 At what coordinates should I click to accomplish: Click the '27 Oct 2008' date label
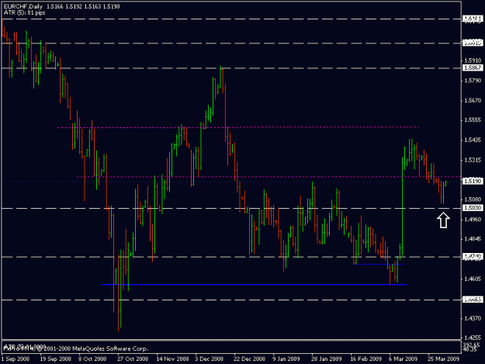click(133, 359)
